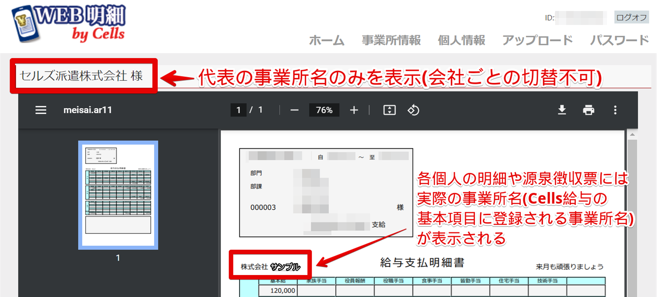Click the ログオフ button
Screen dimensions: 657x297
[x=631, y=17]
